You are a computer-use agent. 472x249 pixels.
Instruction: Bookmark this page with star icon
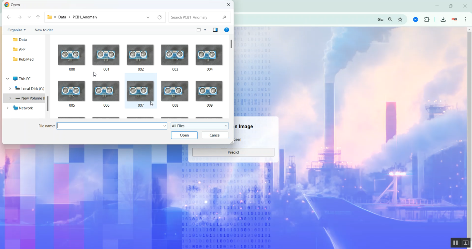click(x=400, y=19)
